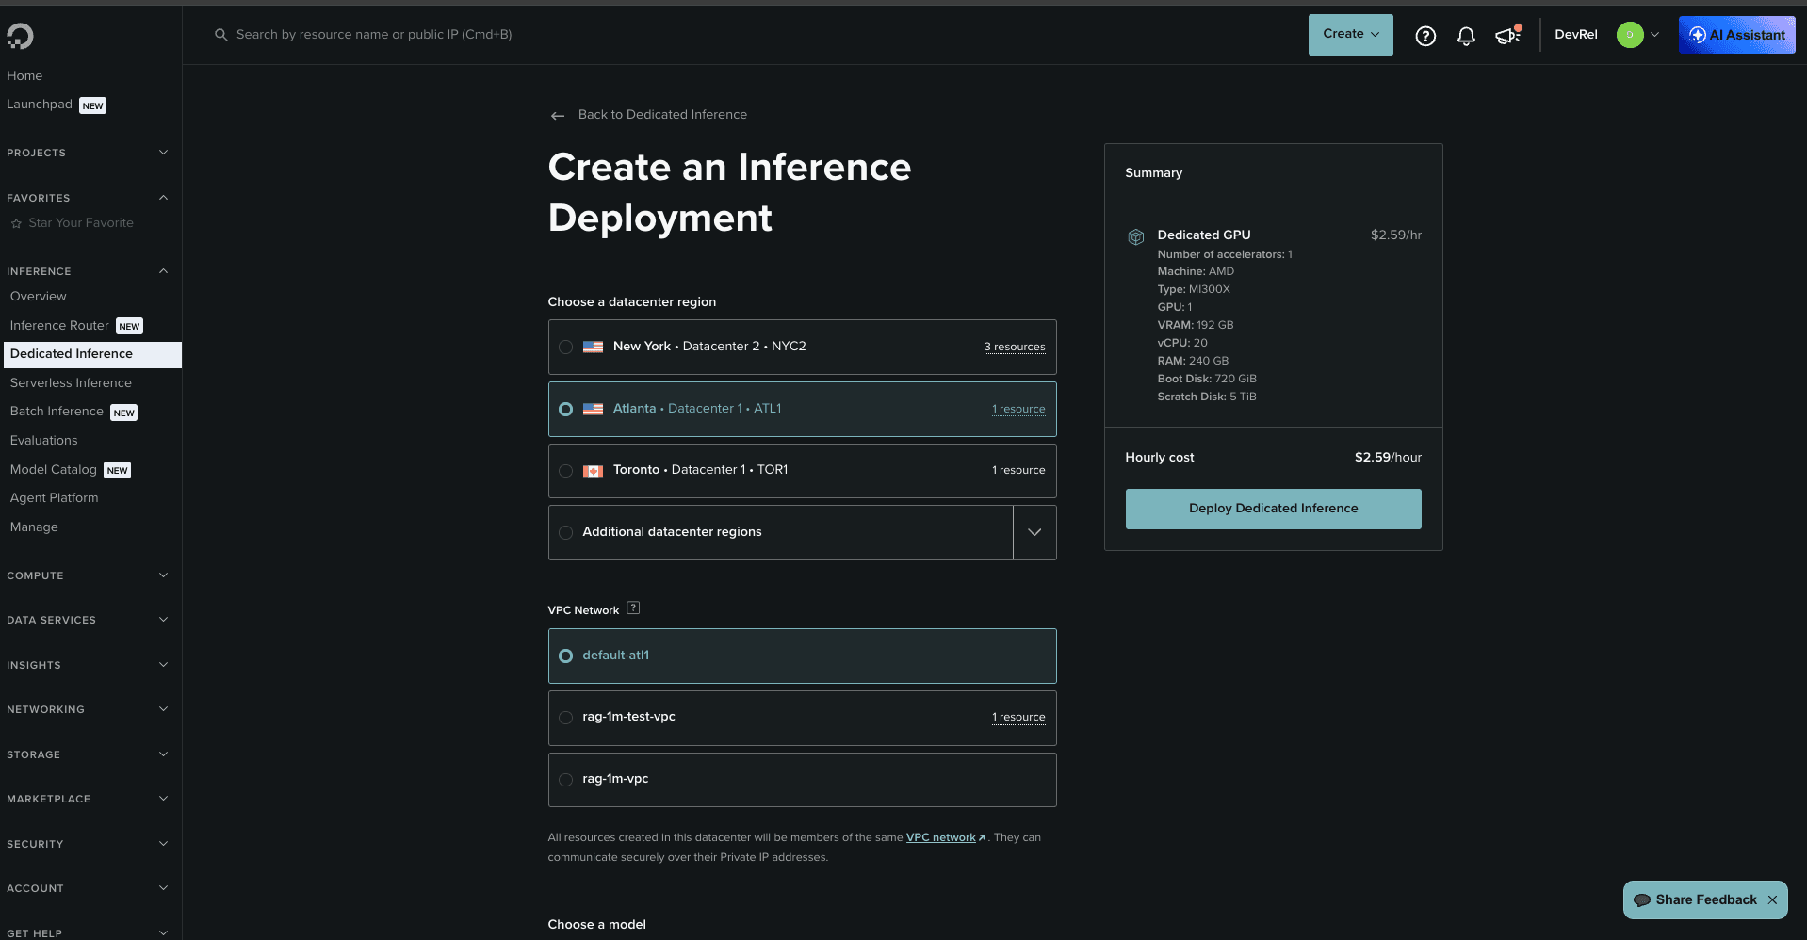Go to Home in sidebar
This screenshot has height=940, width=1807.
coord(24,75)
